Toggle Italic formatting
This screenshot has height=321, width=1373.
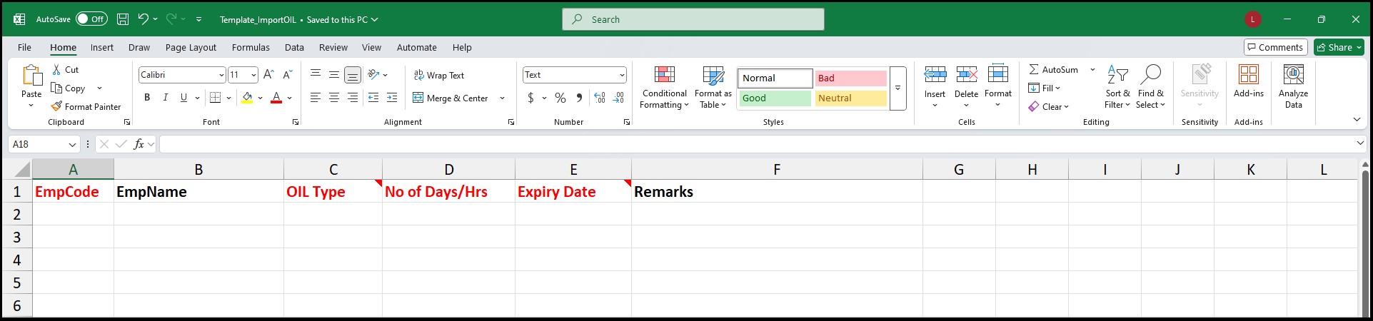coord(166,98)
